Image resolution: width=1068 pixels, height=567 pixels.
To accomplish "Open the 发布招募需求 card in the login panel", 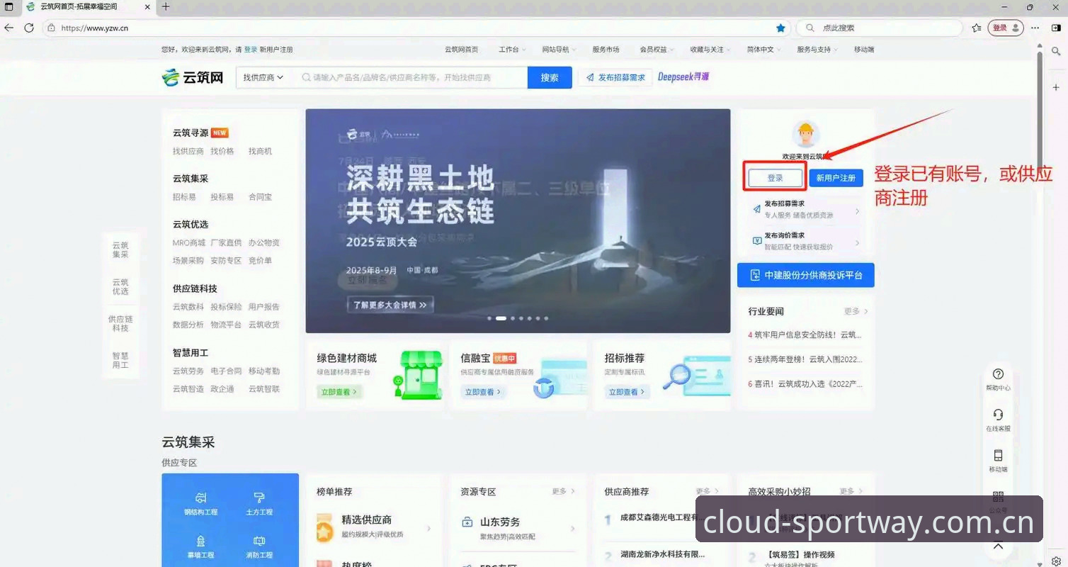I will point(805,209).
